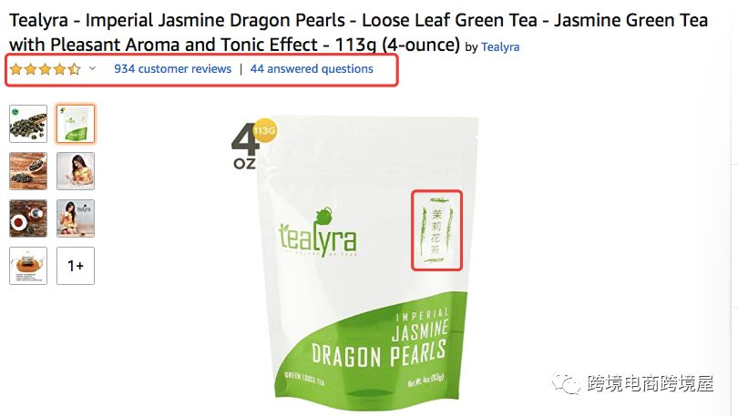Select the highlighted tea pouch thumbnail
Viewport: 738px width, 416px height.
76,124
